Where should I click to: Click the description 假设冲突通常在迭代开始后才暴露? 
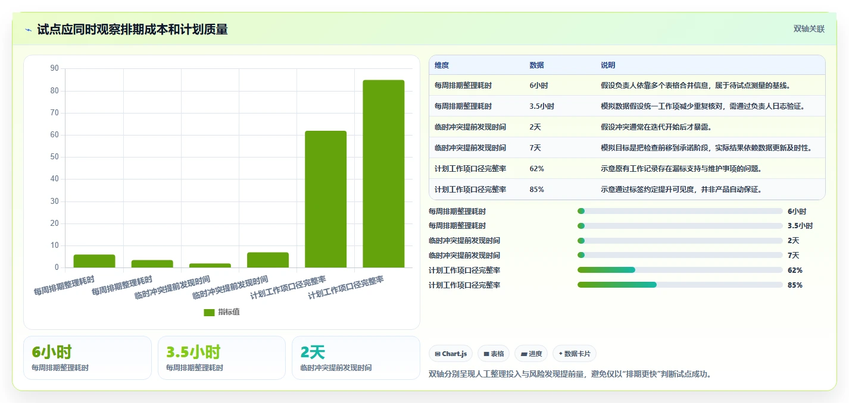tap(656, 127)
